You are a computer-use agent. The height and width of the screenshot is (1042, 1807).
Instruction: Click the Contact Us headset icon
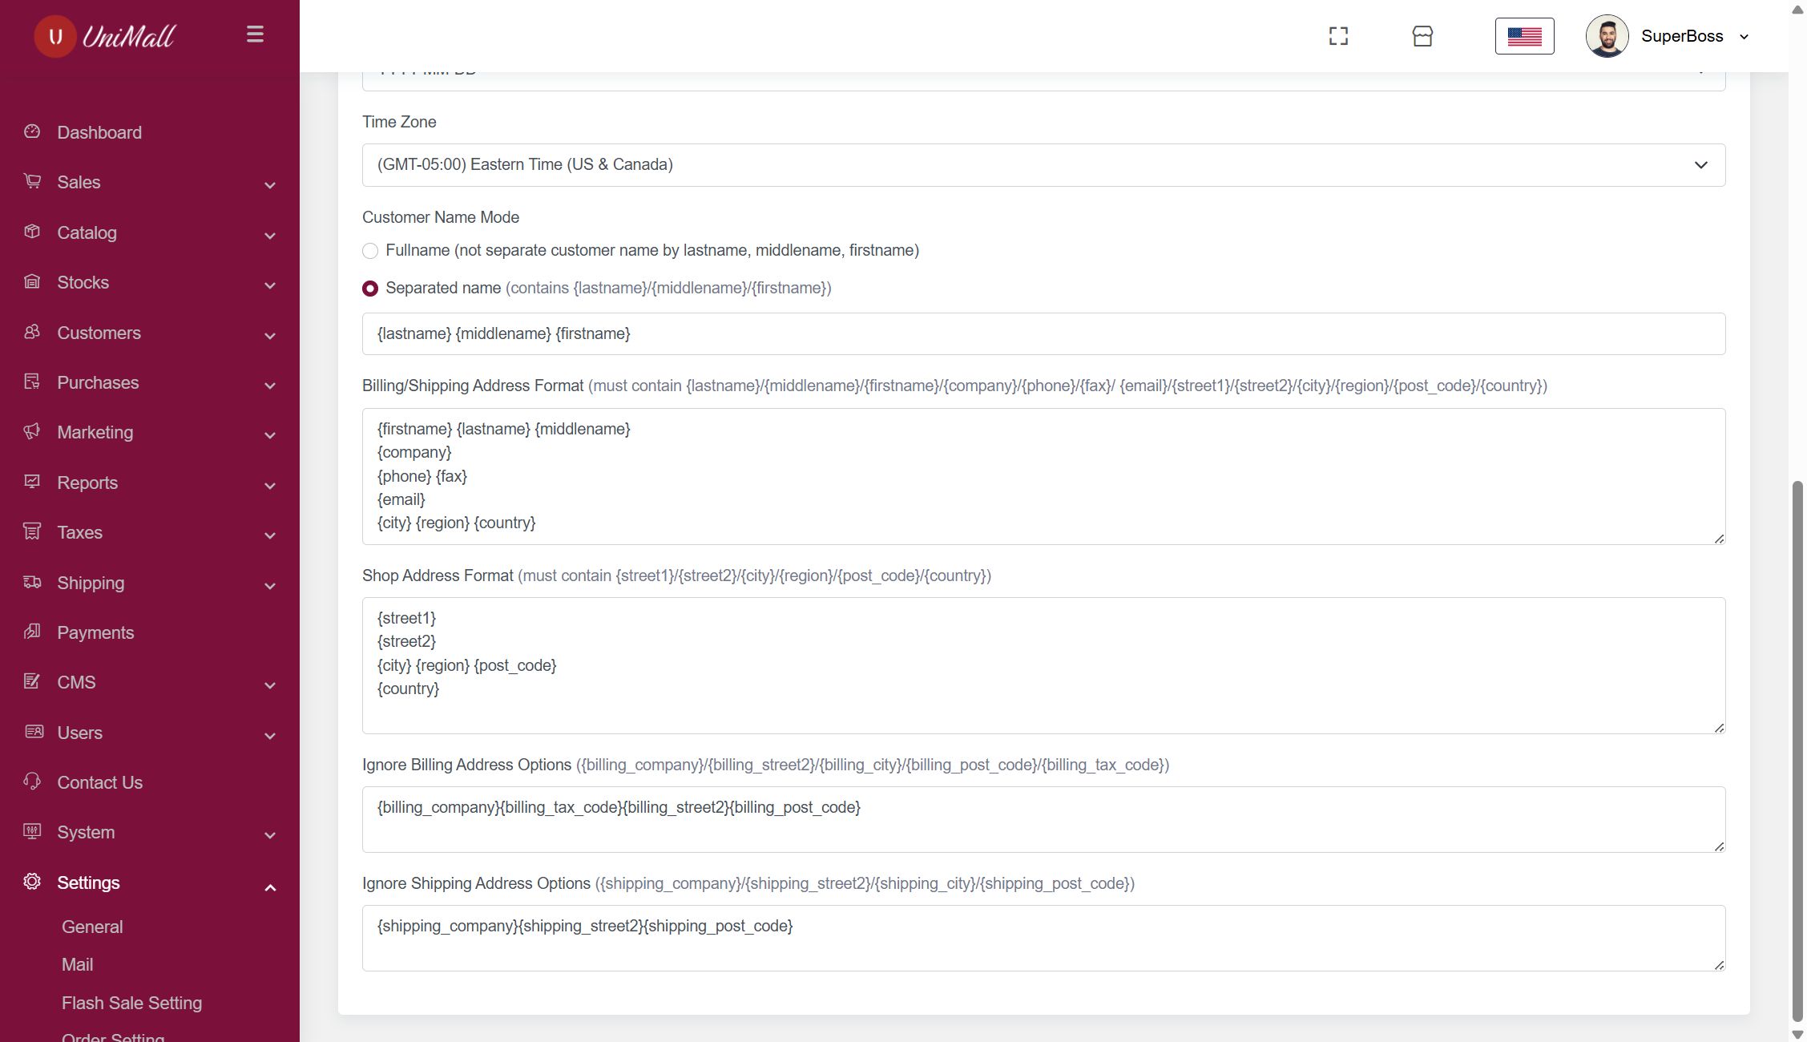(32, 781)
